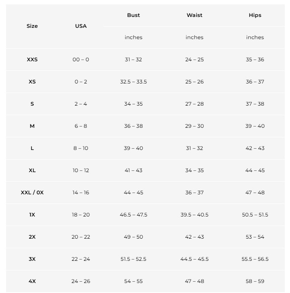Select the Size column header

click(x=32, y=26)
